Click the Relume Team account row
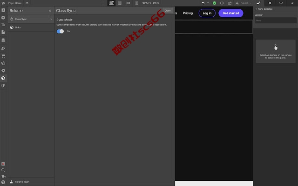This screenshot has width=298, height=186. tap(31, 182)
